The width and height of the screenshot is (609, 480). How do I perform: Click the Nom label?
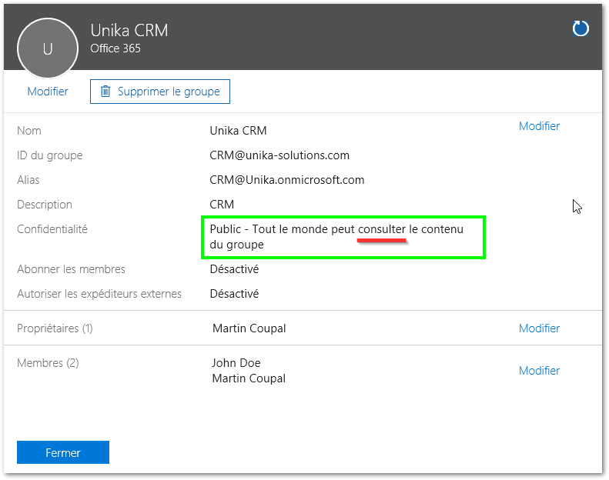tap(29, 131)
